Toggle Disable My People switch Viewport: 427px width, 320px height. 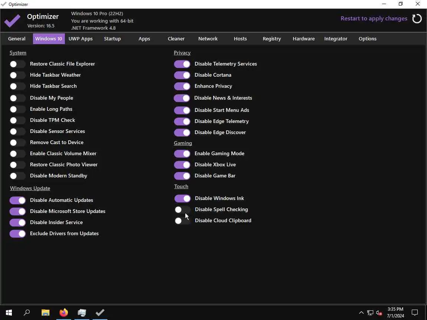click(17, 98)
